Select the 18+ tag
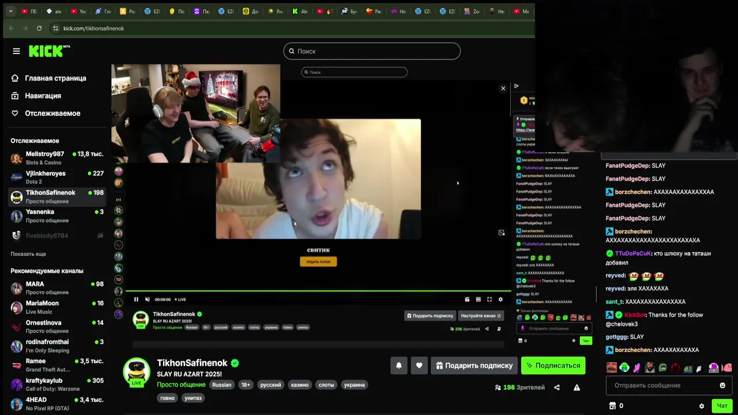738x415 pixels. pos(246,384)
